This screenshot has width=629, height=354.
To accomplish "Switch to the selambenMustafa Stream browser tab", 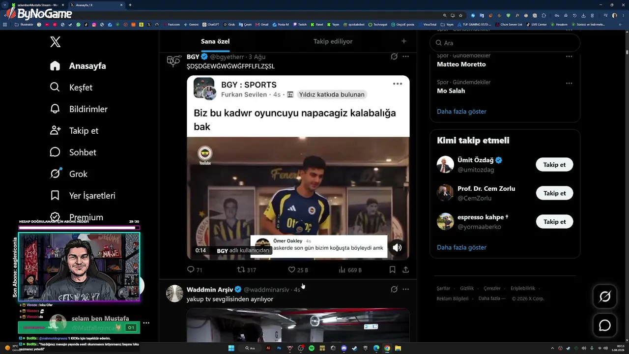I will (x=37, y=5).
